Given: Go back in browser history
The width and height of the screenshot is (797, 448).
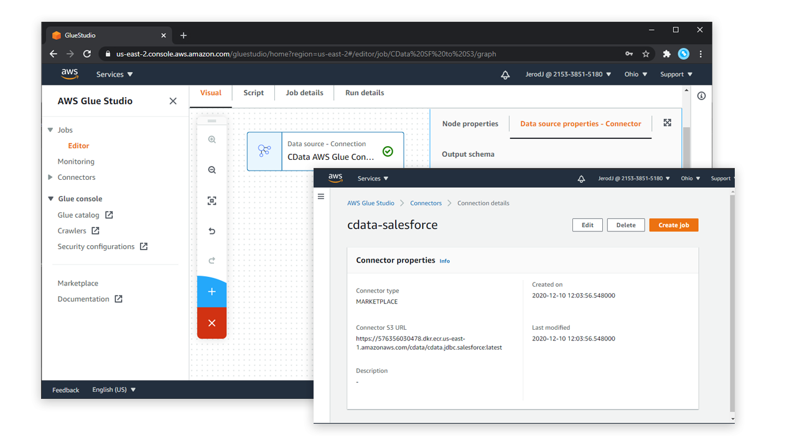Looking at the screenshot, I should [x=54, y=54].
